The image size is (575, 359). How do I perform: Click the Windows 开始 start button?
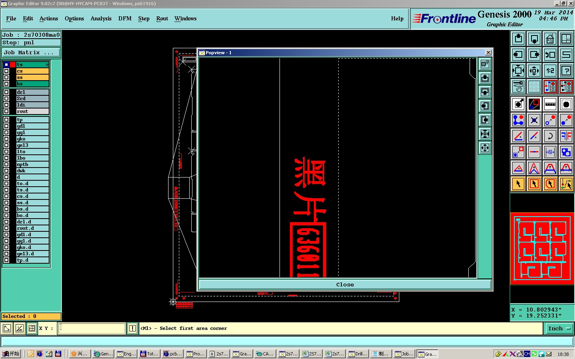click(11, 354)
